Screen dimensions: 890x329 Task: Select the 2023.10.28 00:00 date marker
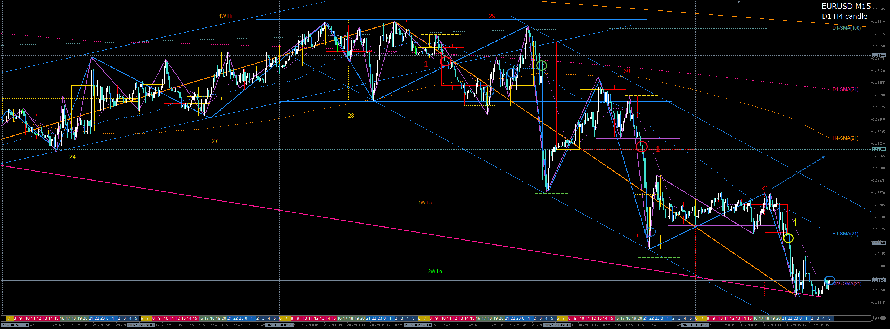point(279,325)
